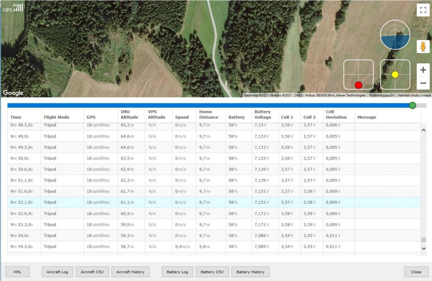The height and width of the screenshot is (281, 432).
Task: Open Aircraft History
Action: point(130,272)
